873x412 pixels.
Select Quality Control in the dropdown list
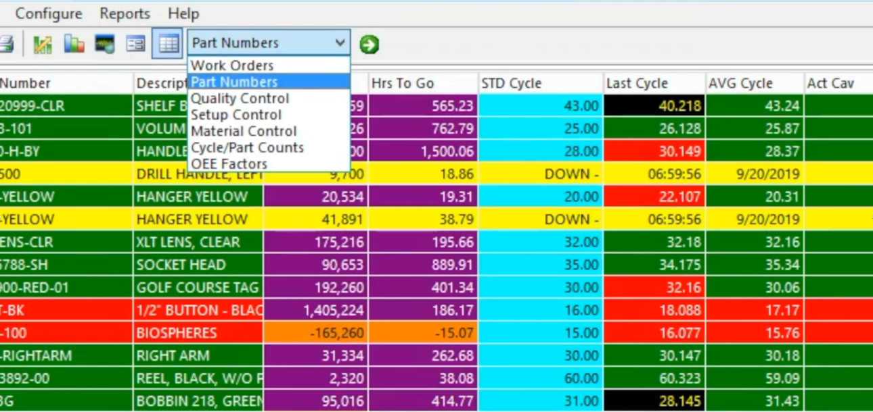[x=240, y=99]
